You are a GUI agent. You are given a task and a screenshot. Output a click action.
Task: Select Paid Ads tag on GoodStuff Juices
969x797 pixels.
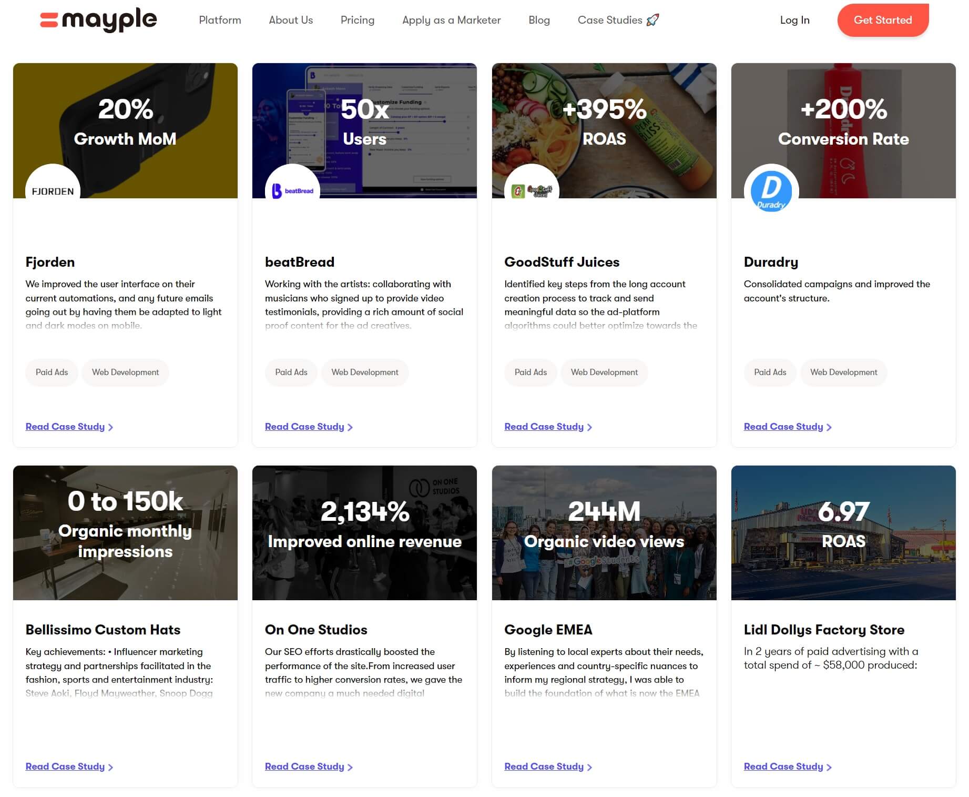tap(531, 372)
